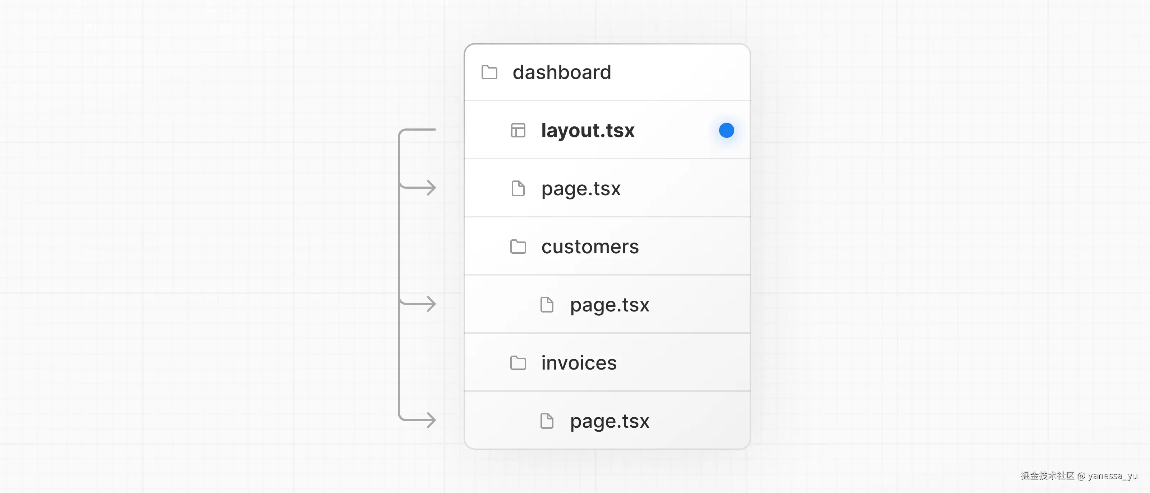1150x493 pixels.
Task: Click the blue dot on layout.tsx row
Action: (726, 131)
